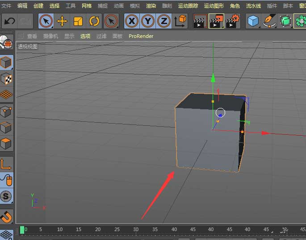Open the 模拟 menu

coord(135,6)
